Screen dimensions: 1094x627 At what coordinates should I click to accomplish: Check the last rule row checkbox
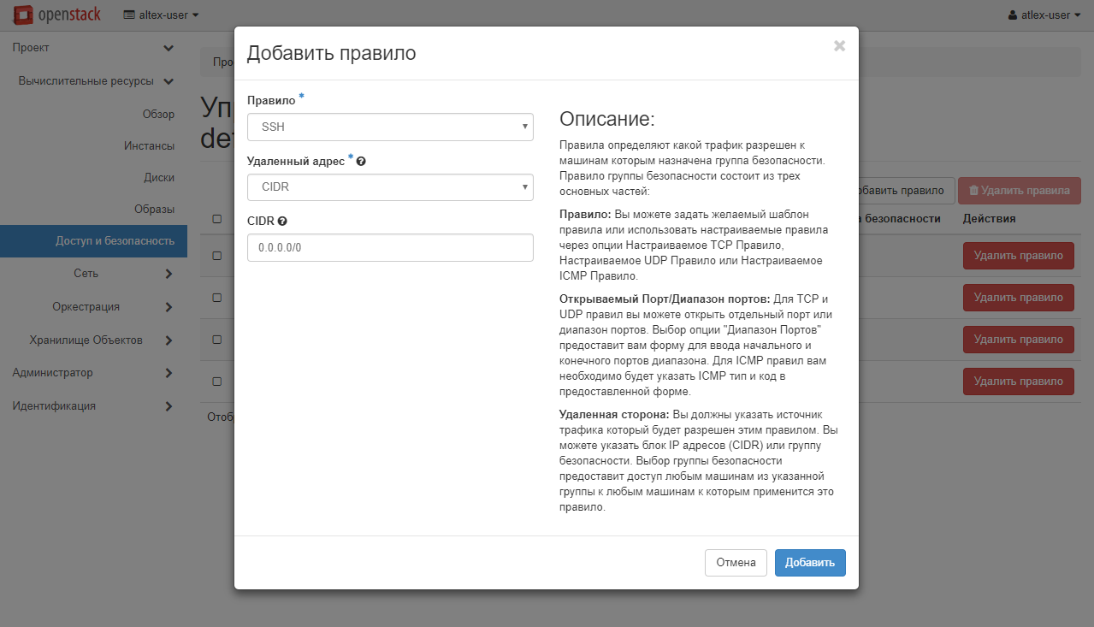(217, 382)
